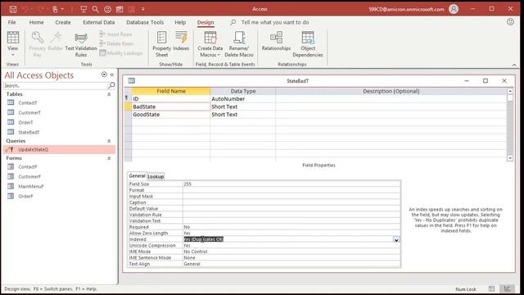524x295 pixels.
Task: Click the Test Validation Rules button
Action: point(81,44)
